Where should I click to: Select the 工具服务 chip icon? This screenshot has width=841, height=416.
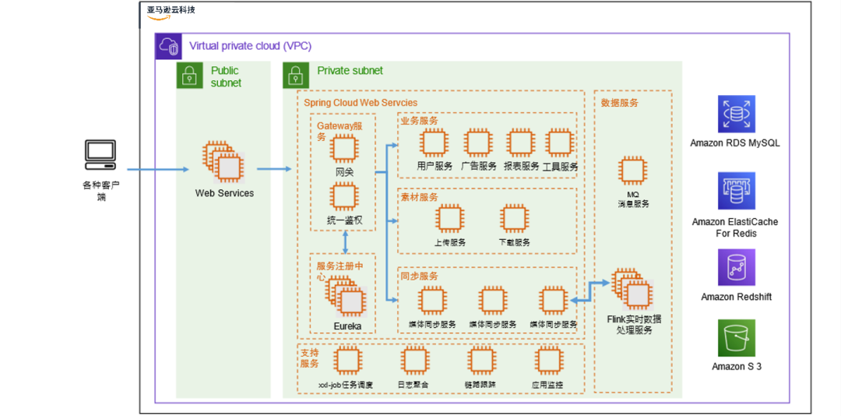[559, 143]
